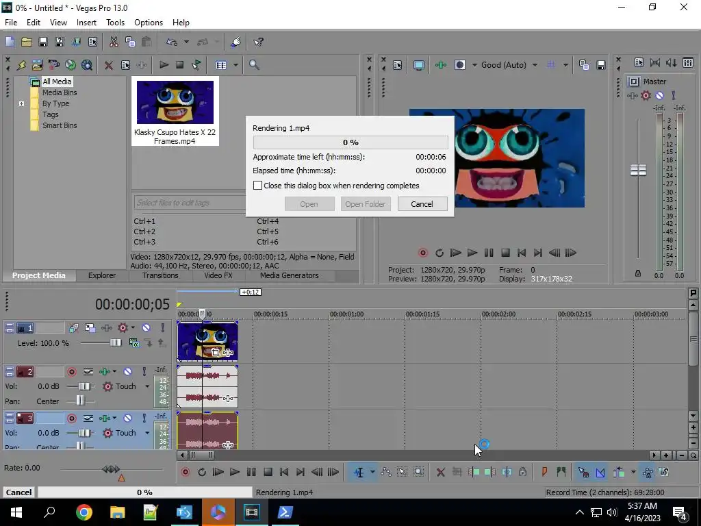Open track 3 Touch automation dropdown
This screenshot has width=701, height=526.
(x=147, y=433)
